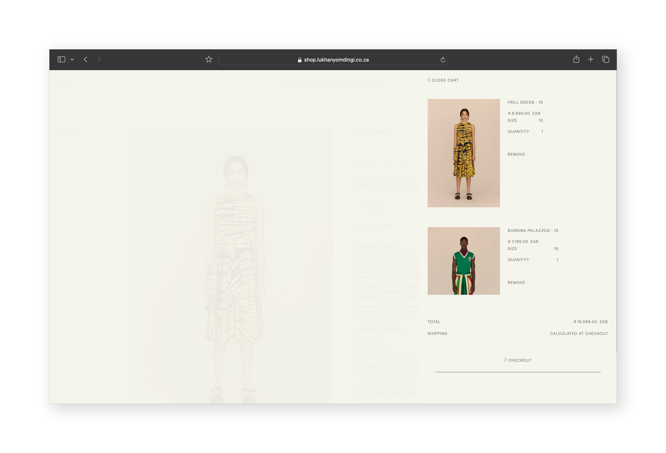Click the address bar showing shop.lukhanyomdingi.co.za
The width and height of the screenshot is (666, 453).
coord(333,60)
